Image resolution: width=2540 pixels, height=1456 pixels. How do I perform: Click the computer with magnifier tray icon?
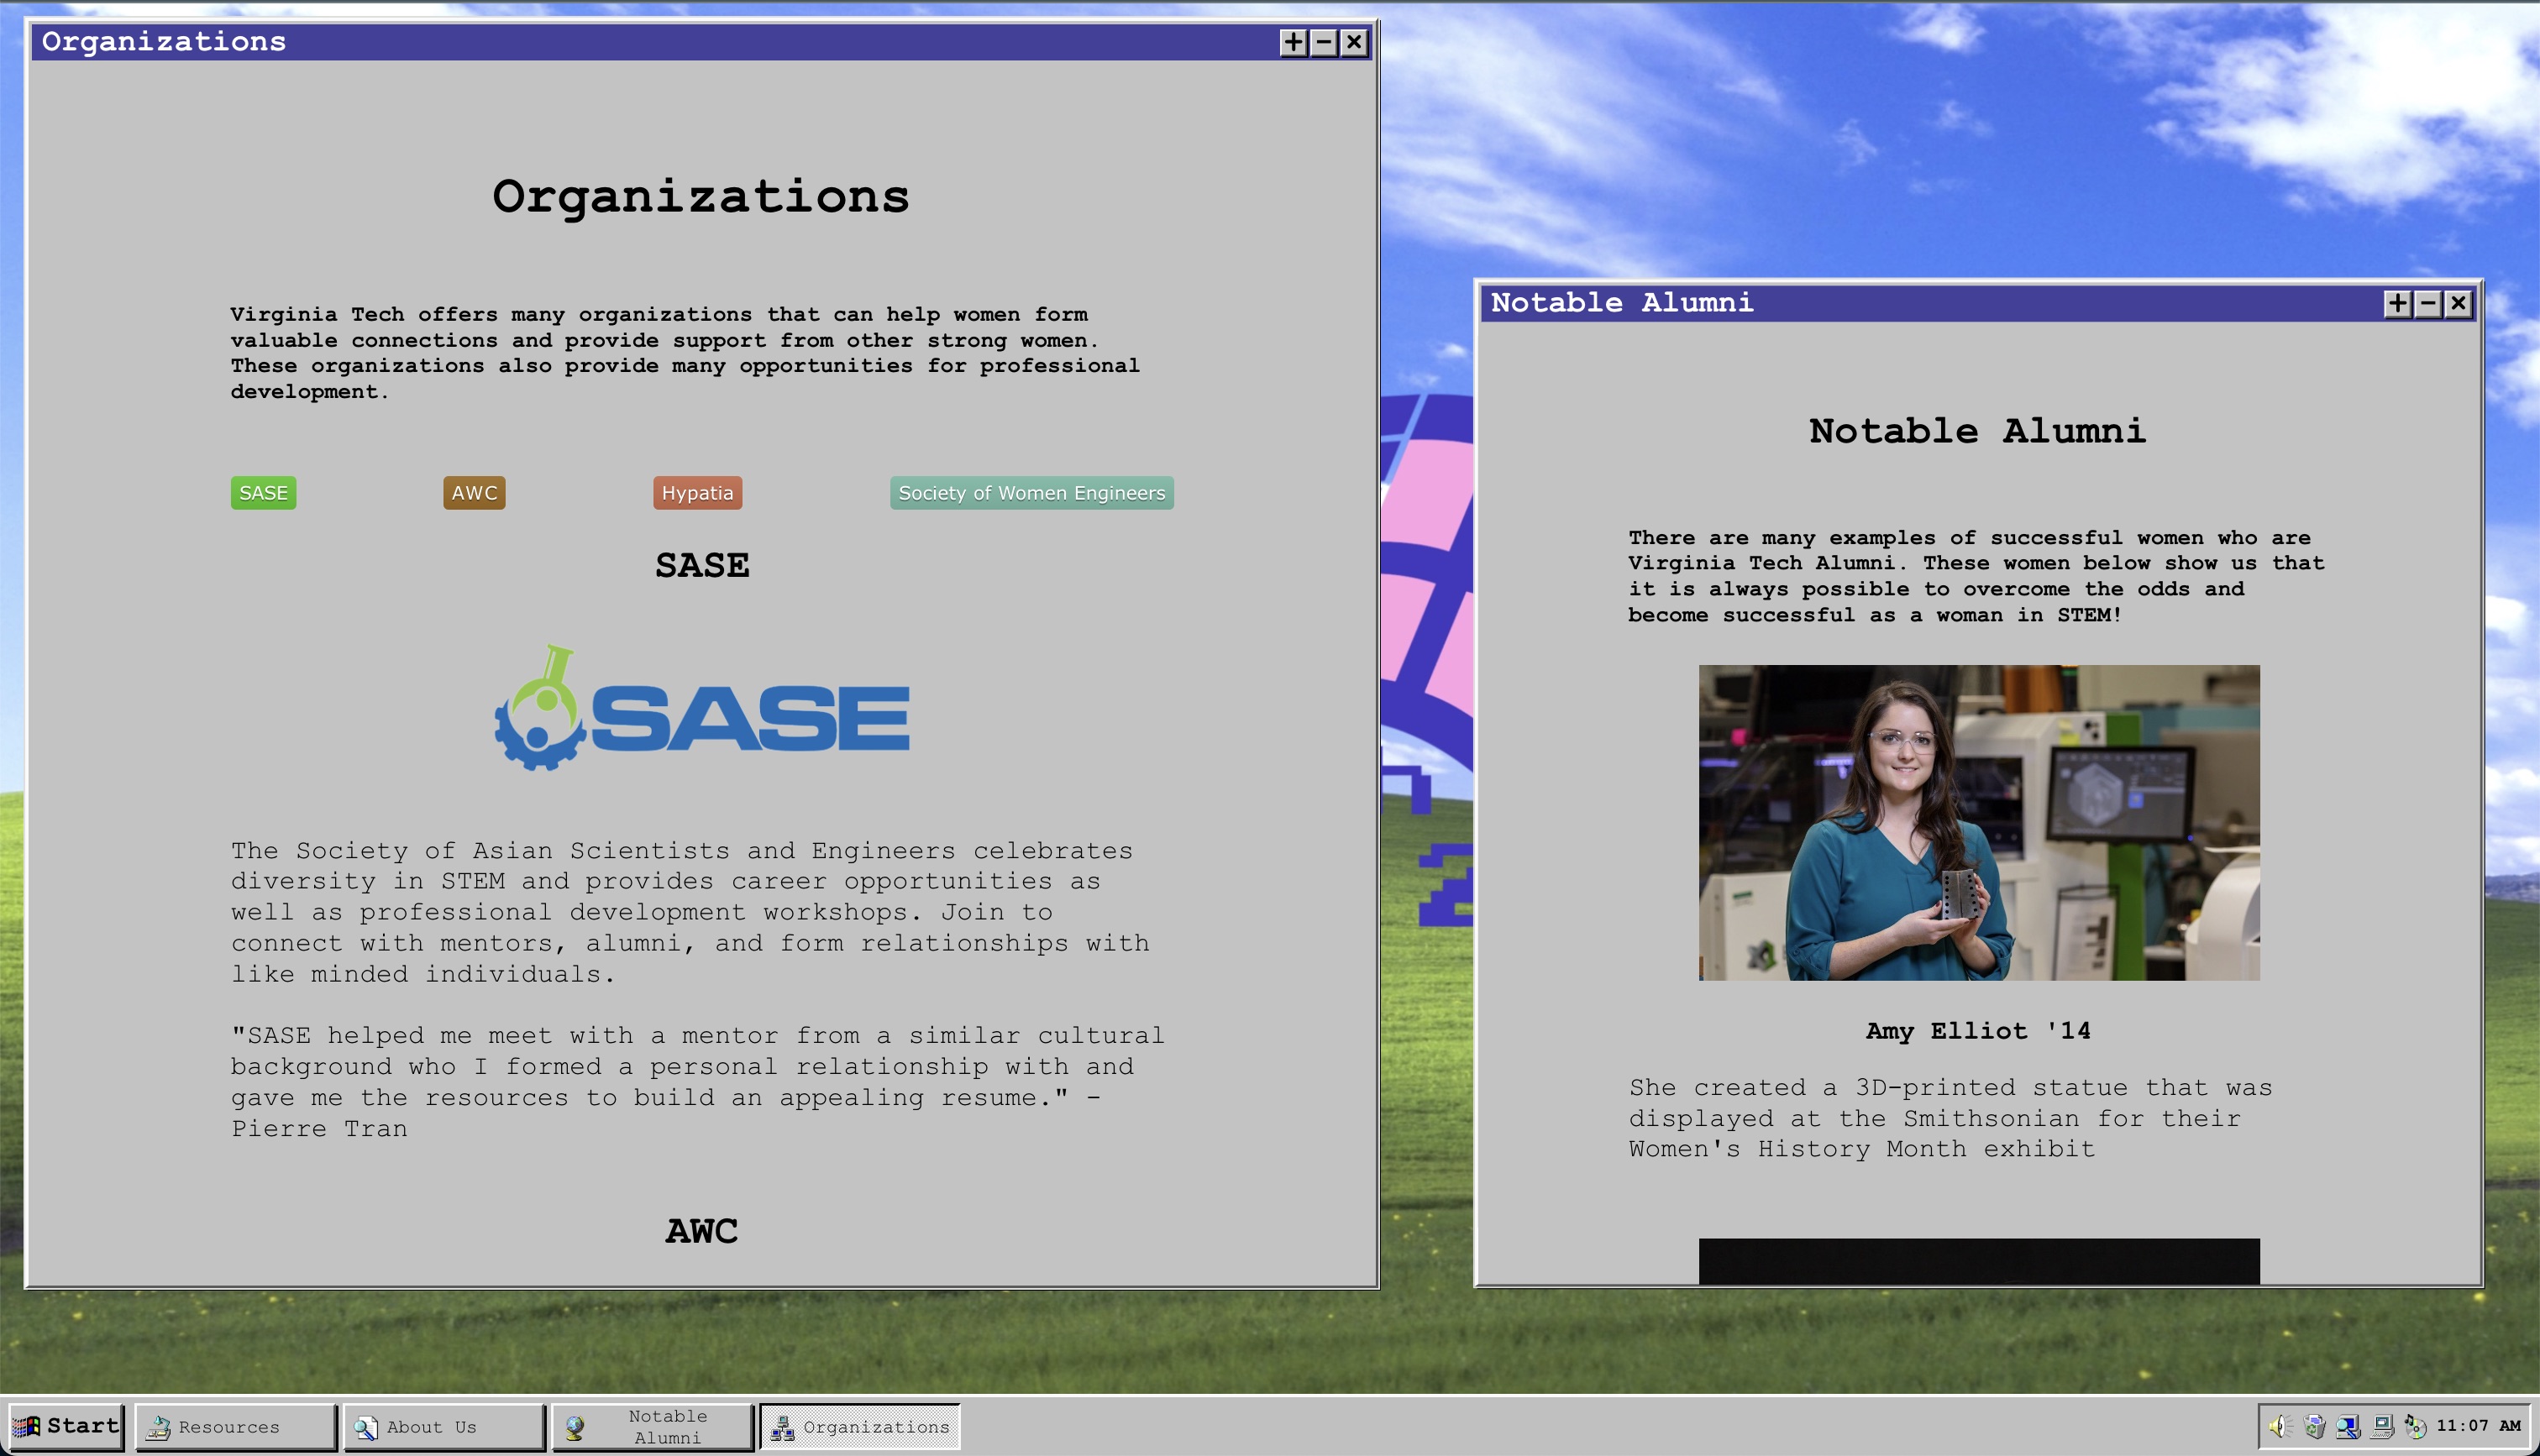coord(2348,1426)
